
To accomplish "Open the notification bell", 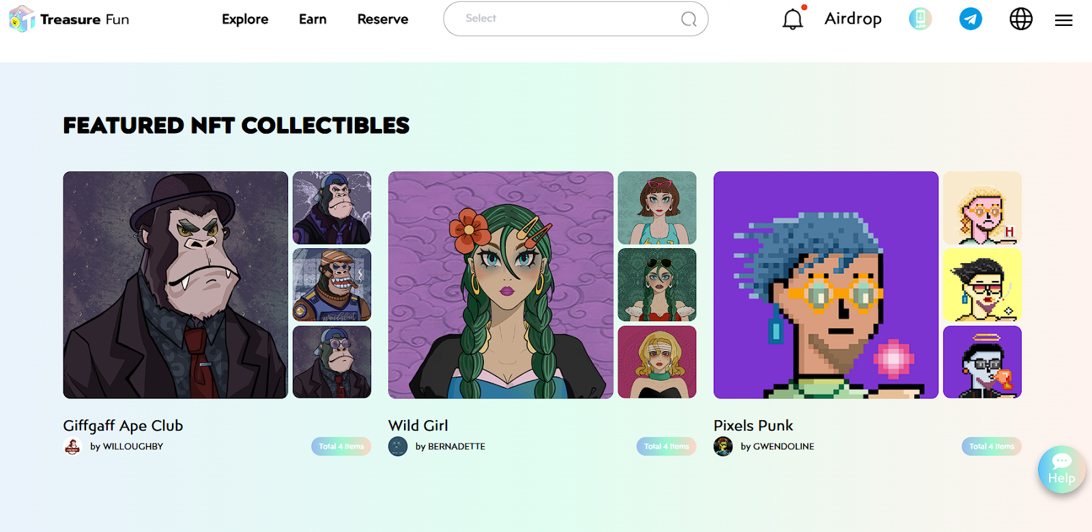I will [x=792, y=19].
